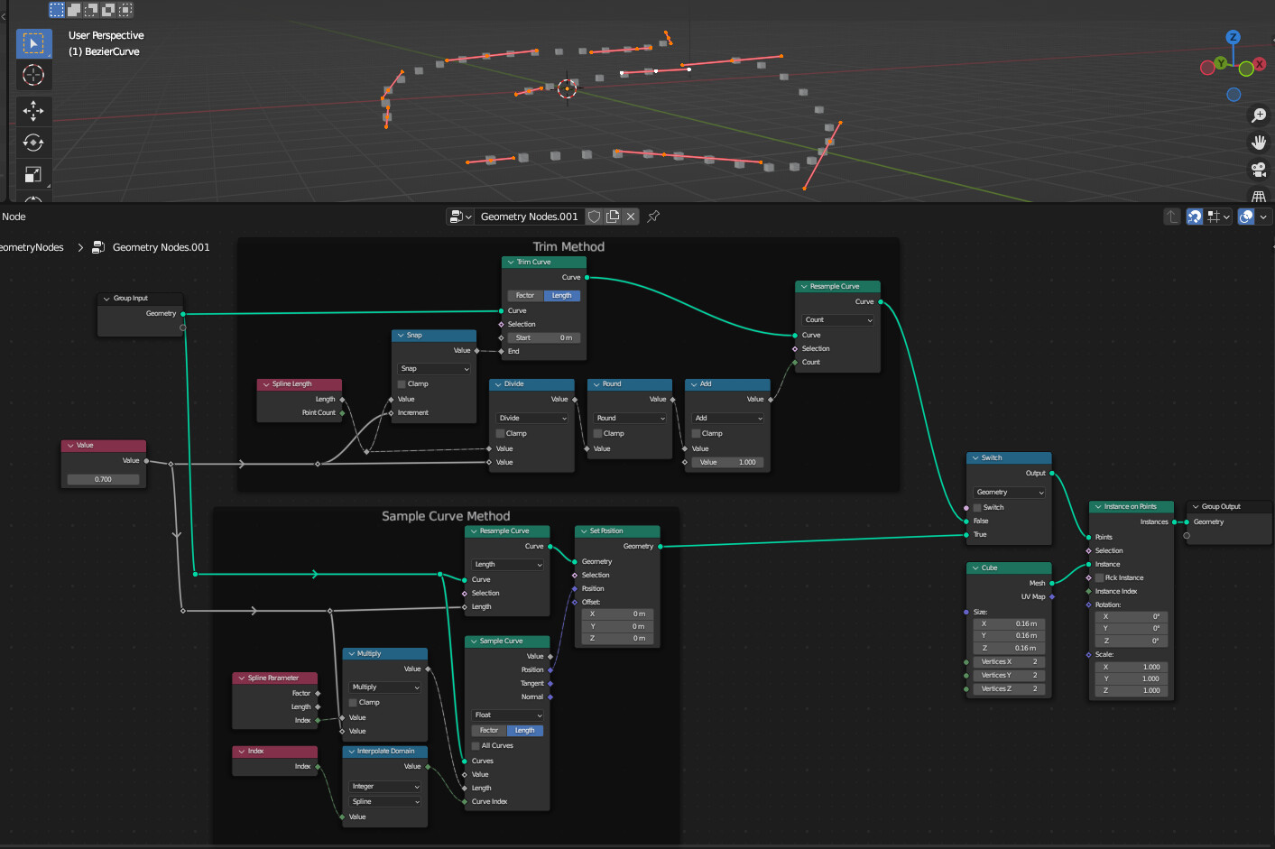Activate the Cursor tool in the viewport toolbar

[x=33, y=76]
